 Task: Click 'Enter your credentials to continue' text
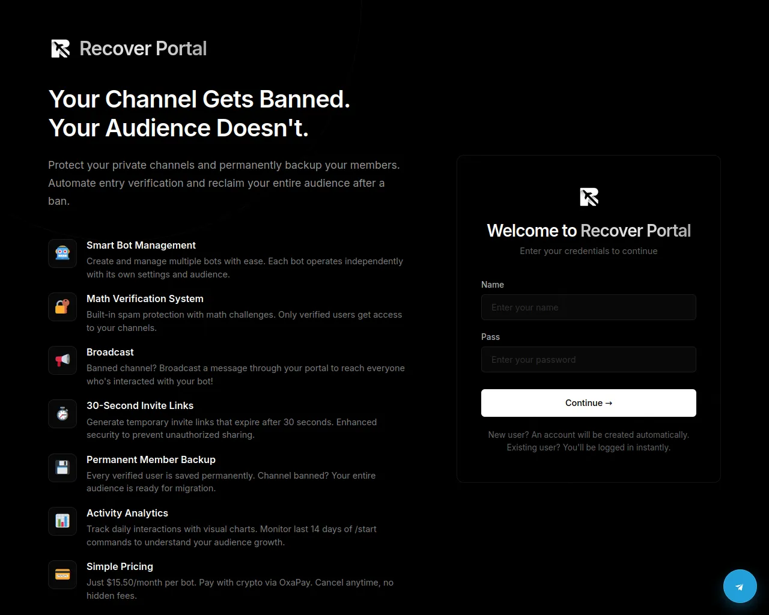point(589,251)
